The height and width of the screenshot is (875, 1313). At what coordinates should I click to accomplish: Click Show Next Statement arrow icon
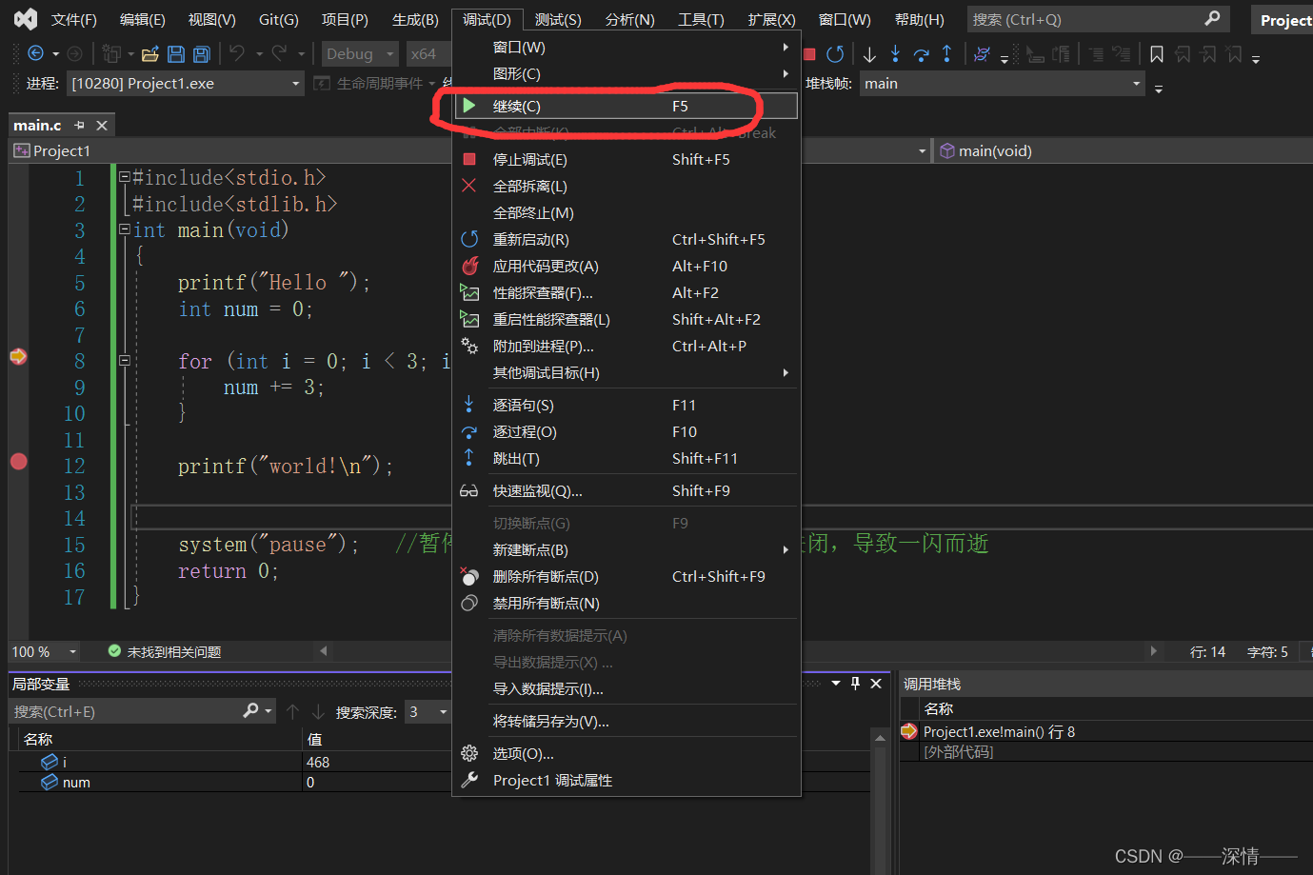[869, 54]
